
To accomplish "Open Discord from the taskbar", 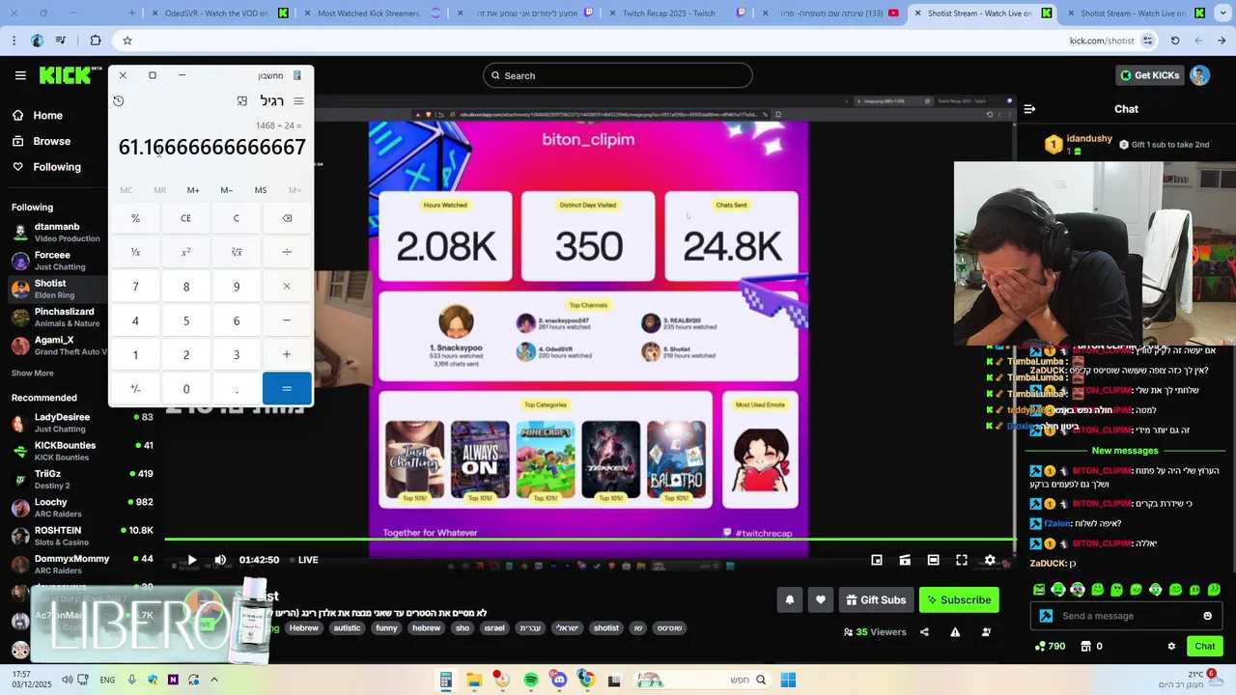I will pyautogui.click(x=559, y=680).
